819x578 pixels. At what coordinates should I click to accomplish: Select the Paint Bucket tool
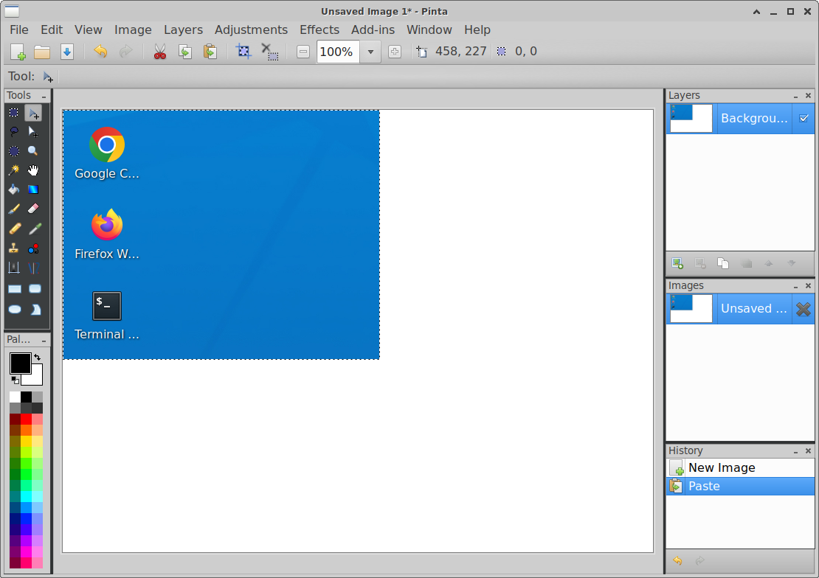[x=14, y=189]
